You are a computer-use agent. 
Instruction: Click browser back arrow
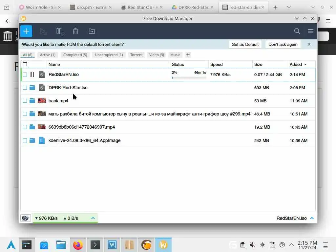8,21
